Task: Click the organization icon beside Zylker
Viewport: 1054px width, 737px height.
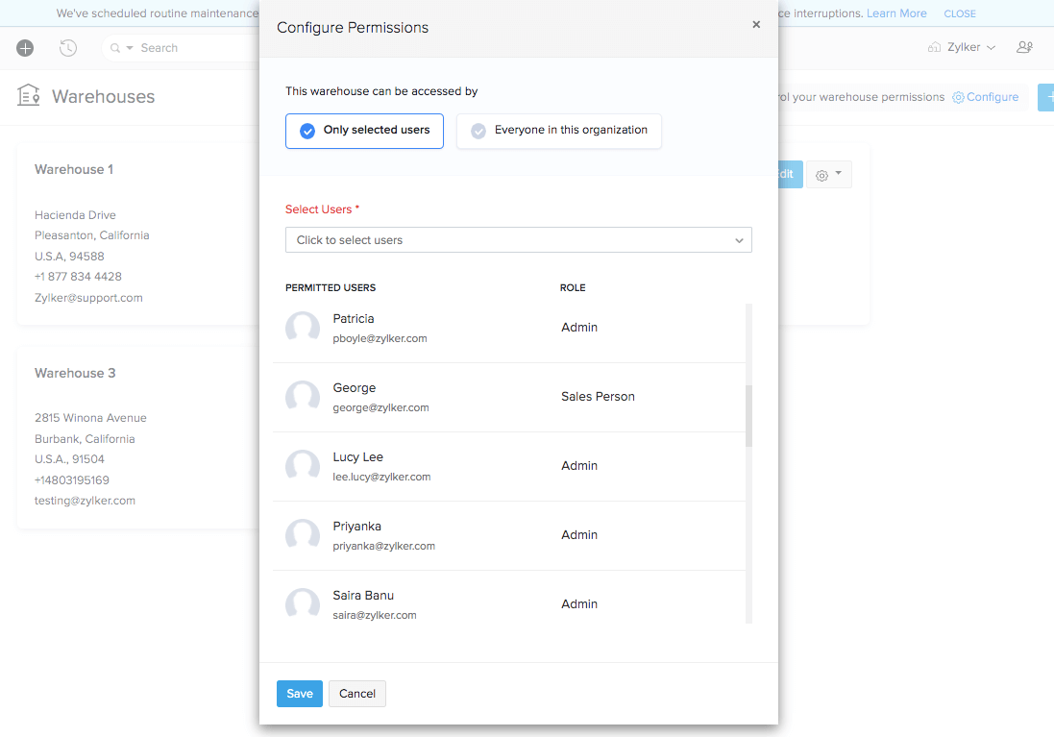Action: (934, 45)
